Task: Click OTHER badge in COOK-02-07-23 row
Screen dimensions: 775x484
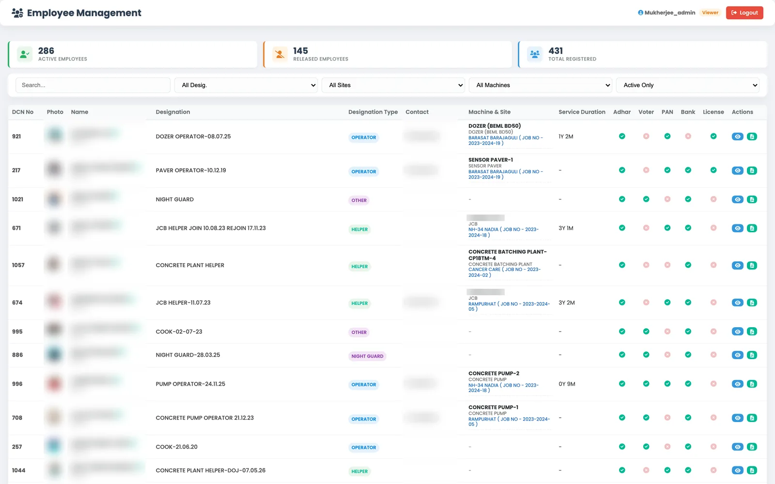Action: (359, 333)
